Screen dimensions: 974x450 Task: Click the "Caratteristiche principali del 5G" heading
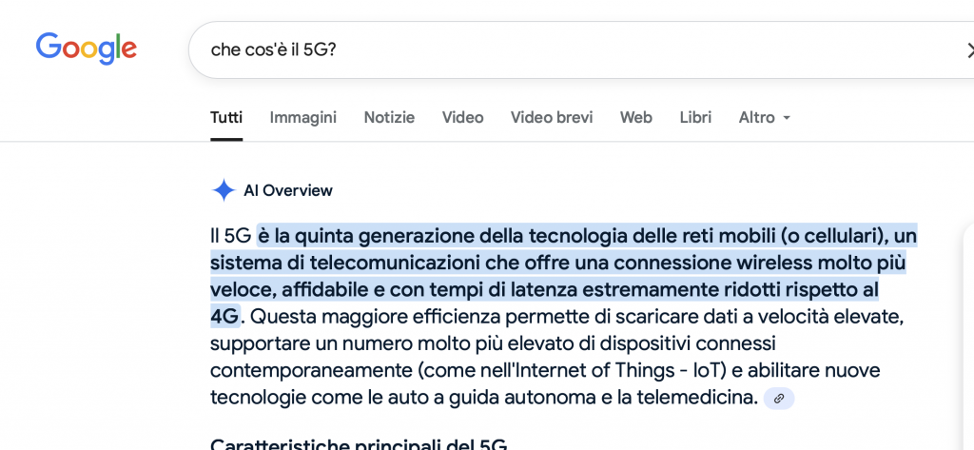click(x=359, y=443)
